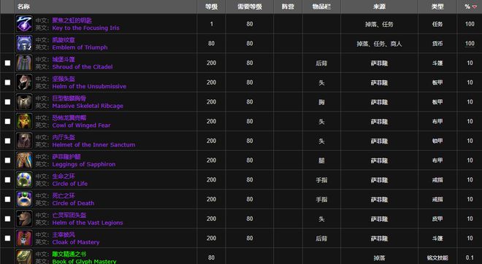Open the Key to the Focusing Iris icon
The width and height of the screenshot is (482, 264).
(24, 24)
